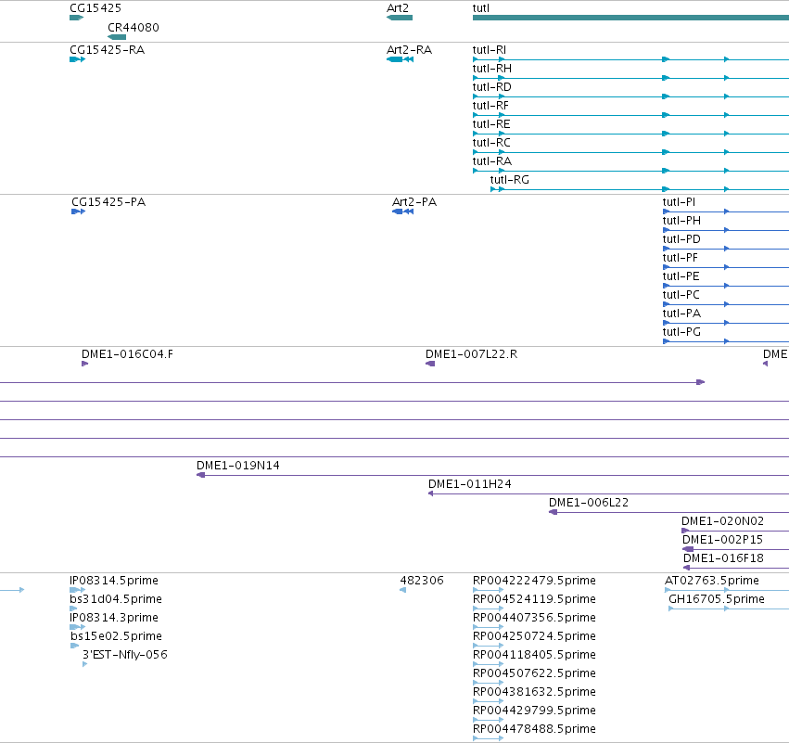Select the CR44080 gene label

(x=134, y=28)
